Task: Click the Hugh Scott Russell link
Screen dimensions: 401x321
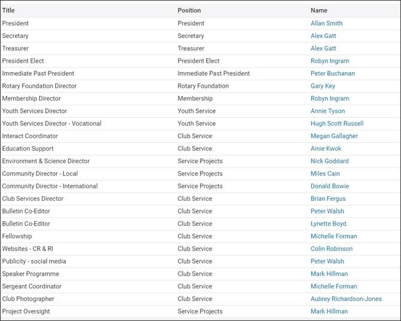Action: (x=337, y=124)
